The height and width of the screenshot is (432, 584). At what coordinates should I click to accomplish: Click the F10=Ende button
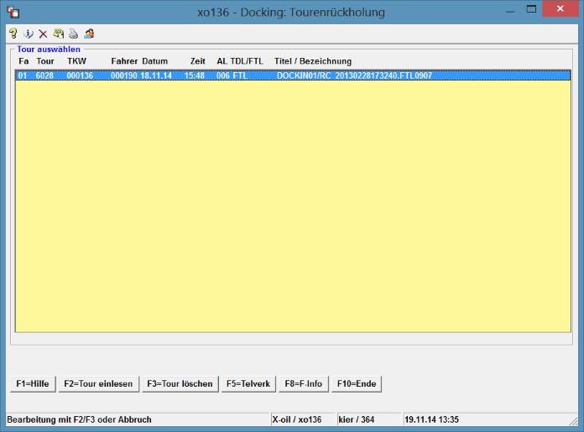[357, 383]
